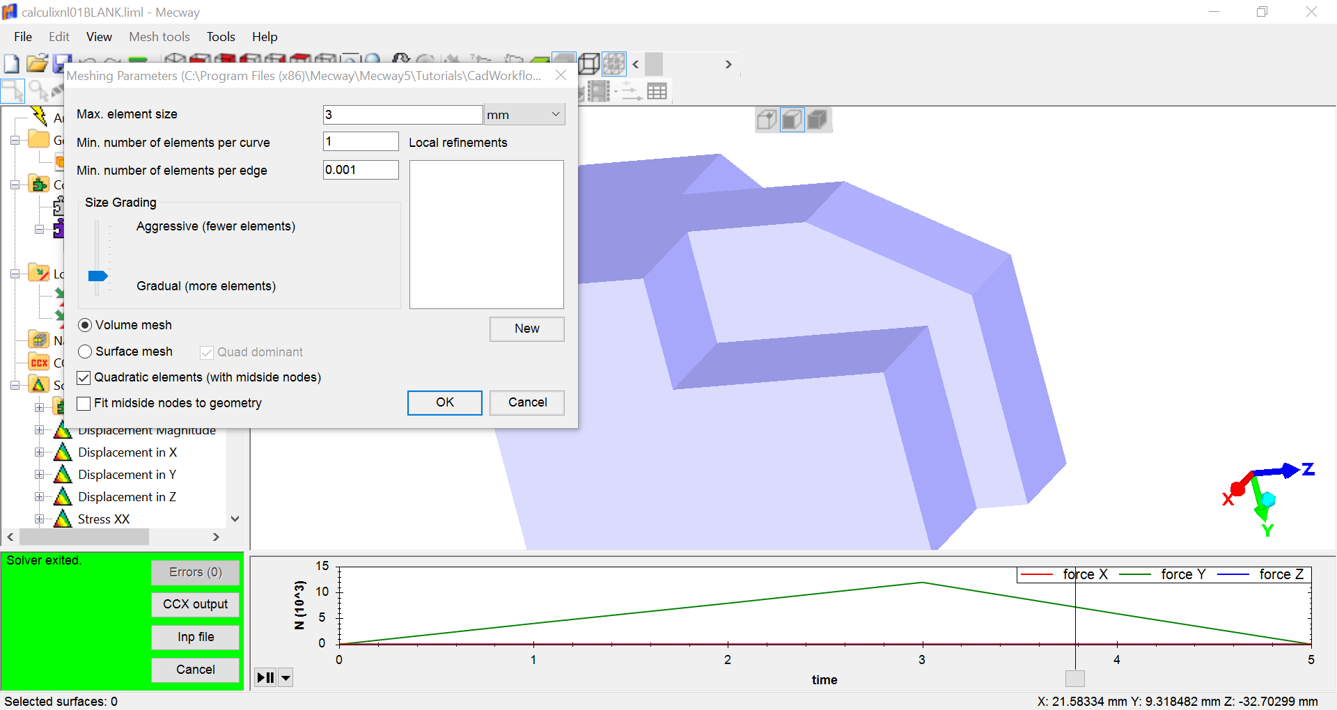Click Min. elements per curve field
1337x710 pixels.
coord(361,141)
